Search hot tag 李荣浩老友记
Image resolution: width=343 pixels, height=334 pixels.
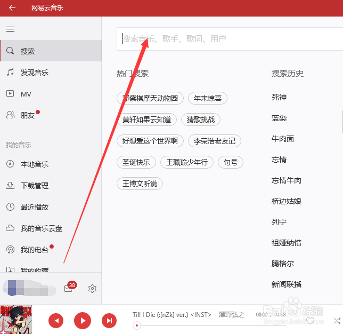click(214, 141)
